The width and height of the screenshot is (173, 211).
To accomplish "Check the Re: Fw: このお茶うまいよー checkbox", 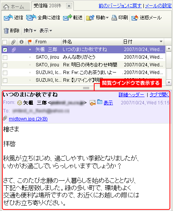I will pos(5,73).
